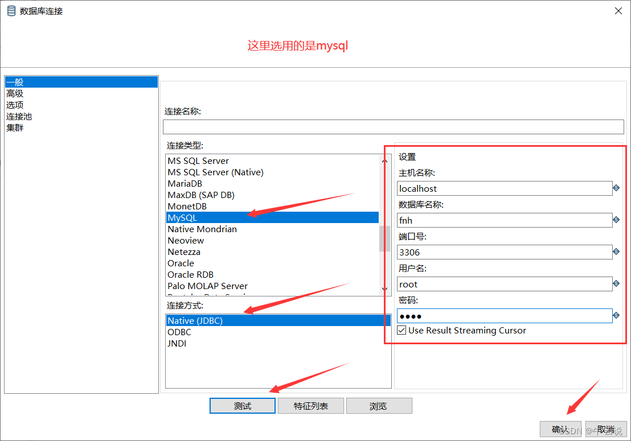Select Native (JDBC) access method
The height and width of the screenshot is (441, 631).
click(x=278, y=320)
